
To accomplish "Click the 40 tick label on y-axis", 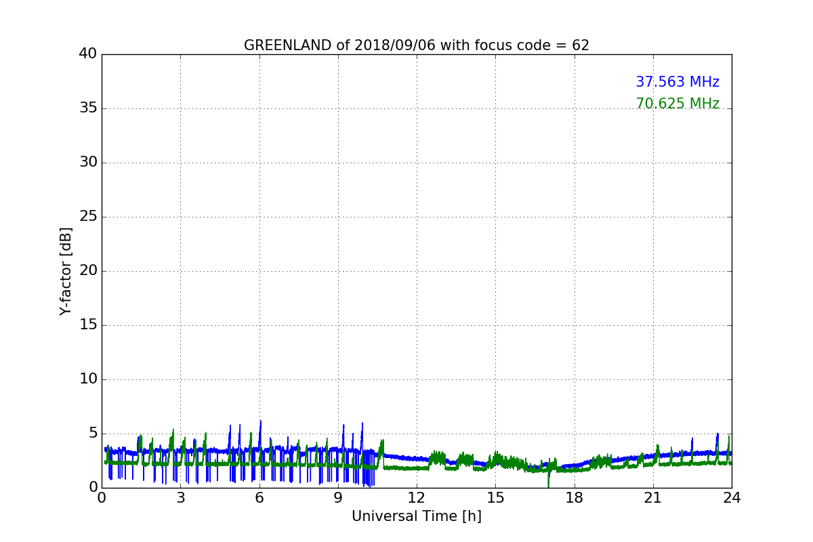I will tap(88, 54).
